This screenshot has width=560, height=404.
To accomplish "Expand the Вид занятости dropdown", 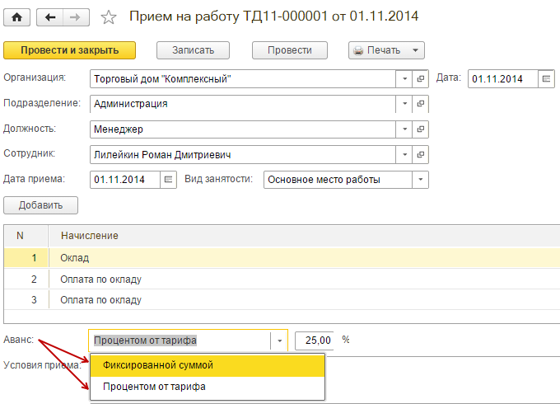I will click(x=421, y=180).
